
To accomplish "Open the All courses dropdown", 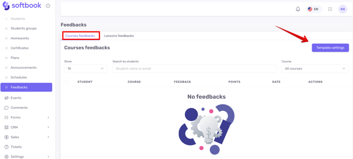I will coord(315,68).
